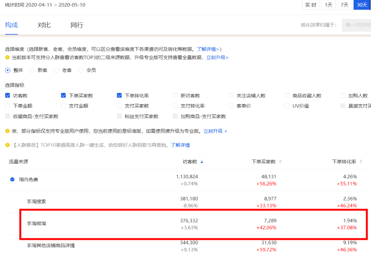371x253 pixels.
Task: Switch to the 同行 tab
Action: 77,25
